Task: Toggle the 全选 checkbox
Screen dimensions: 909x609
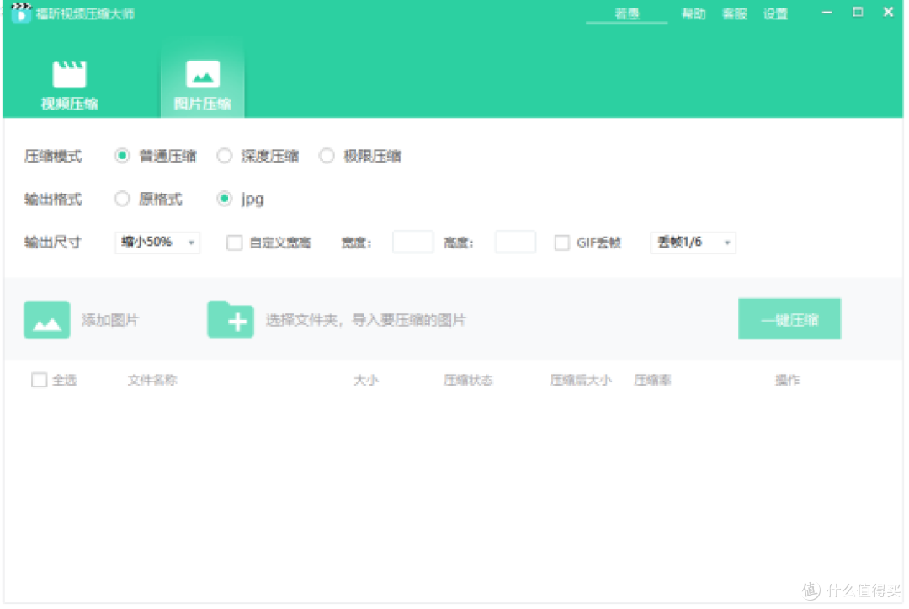Action: coord(40,380)
